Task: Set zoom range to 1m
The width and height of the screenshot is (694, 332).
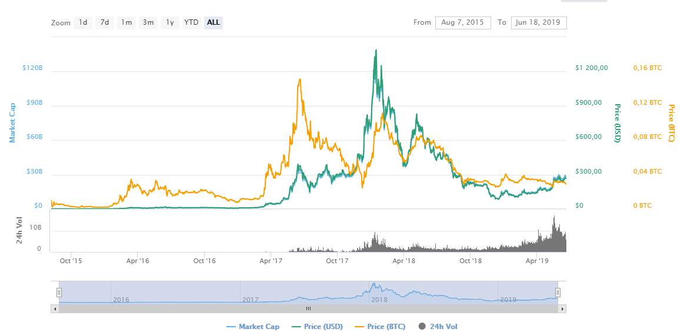Action: coord(126,22)
